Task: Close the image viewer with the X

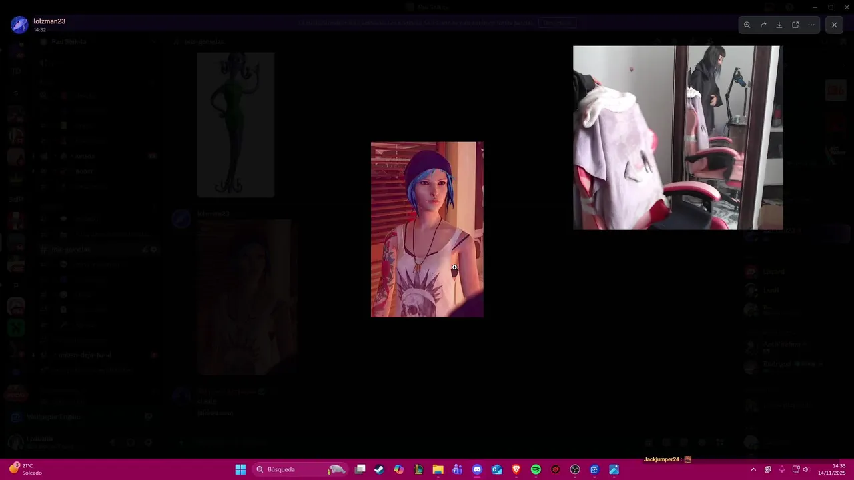Action: 834,25
